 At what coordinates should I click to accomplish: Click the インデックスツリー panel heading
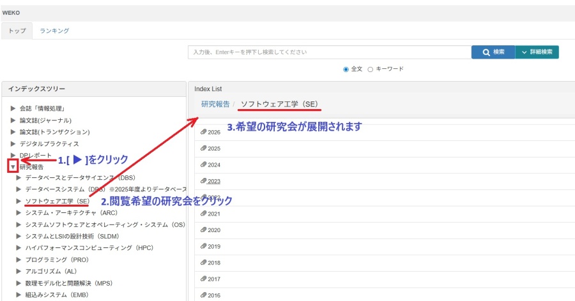coord(36,89)
